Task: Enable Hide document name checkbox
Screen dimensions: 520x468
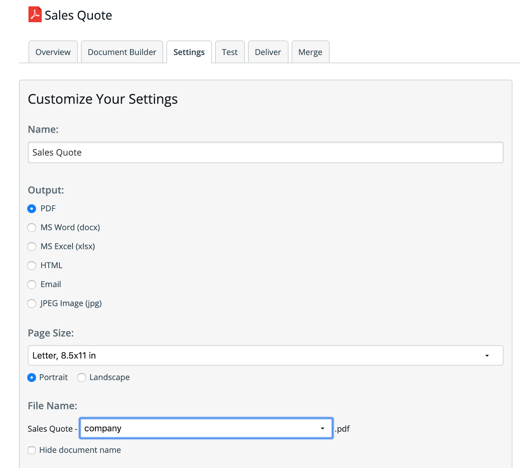Action: 32,450
